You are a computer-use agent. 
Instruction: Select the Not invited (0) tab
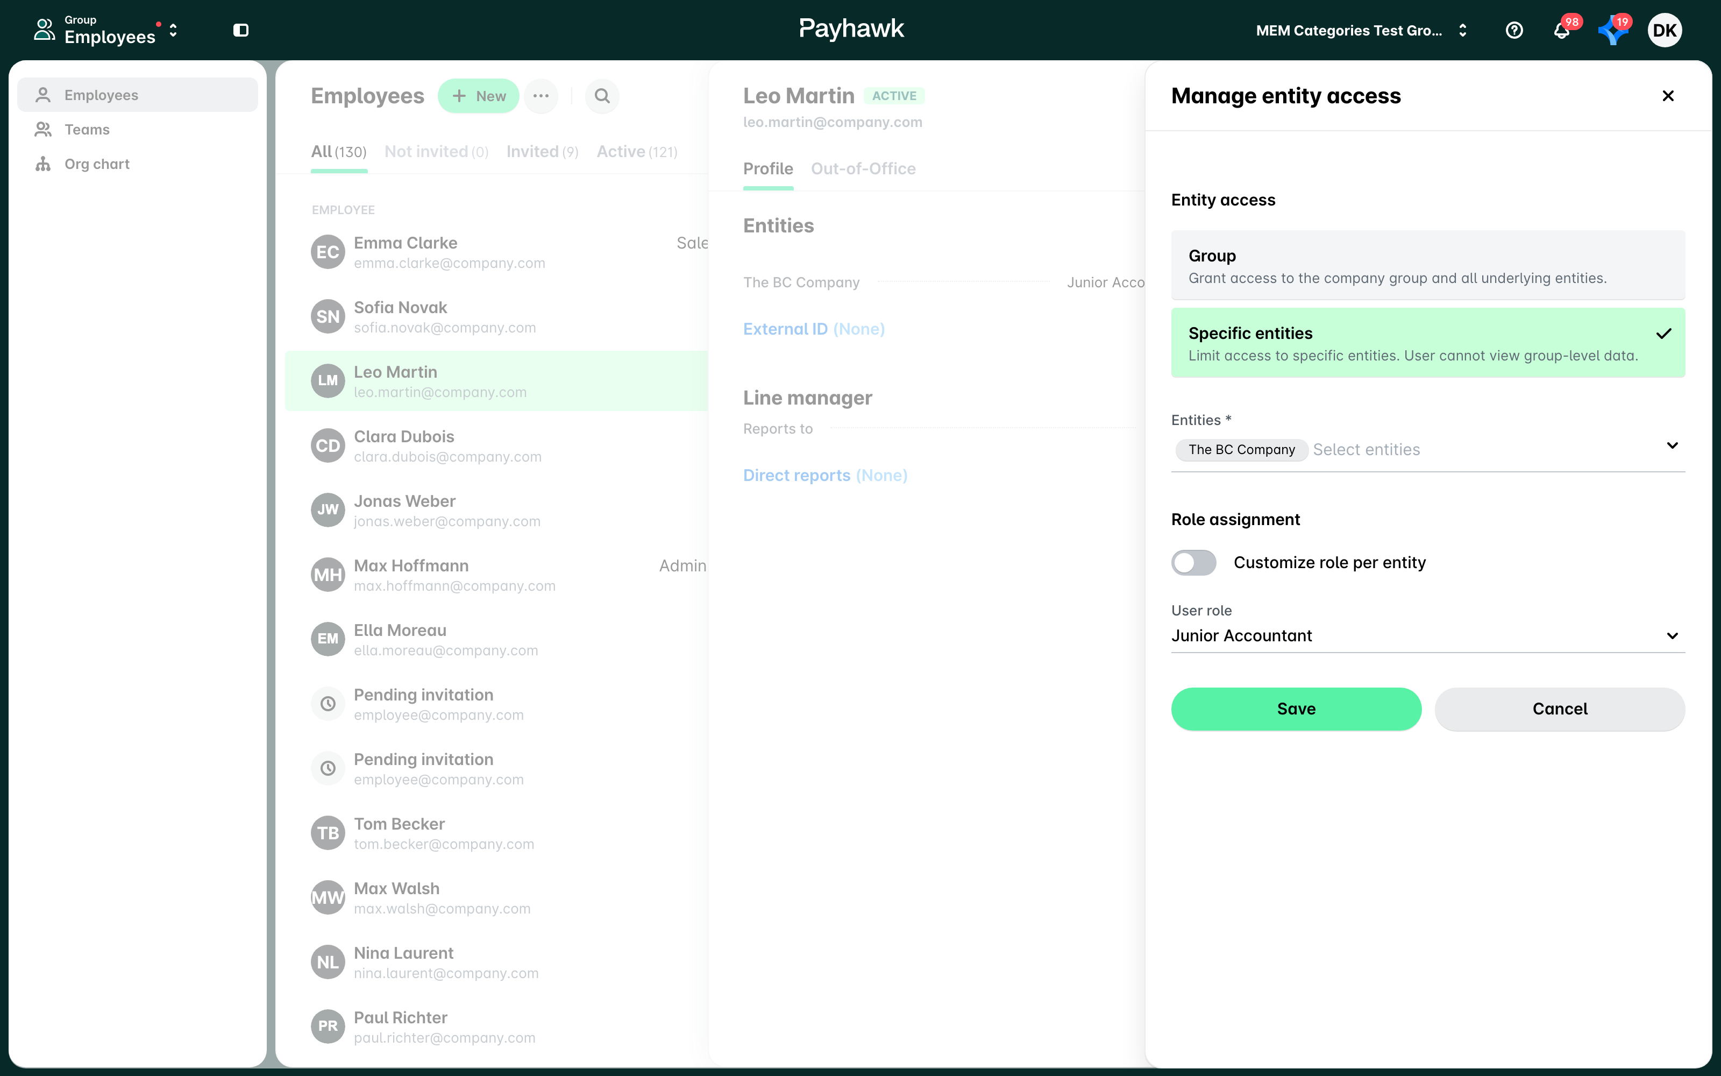(436, 152)
